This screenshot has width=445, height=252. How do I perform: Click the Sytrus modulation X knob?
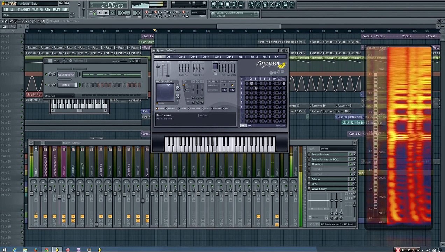click(x=178, y=89)
